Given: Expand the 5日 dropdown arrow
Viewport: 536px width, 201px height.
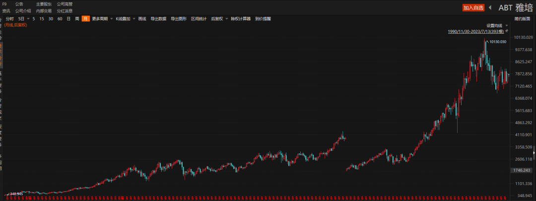Looking at the screenshot, I should click(x=28, y=18).
